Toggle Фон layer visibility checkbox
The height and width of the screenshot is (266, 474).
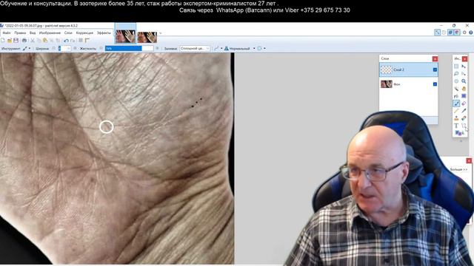pyautogui.click(x=435, y=84)
